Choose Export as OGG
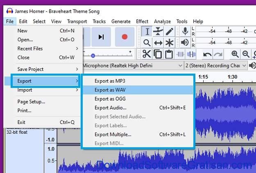 pyautogui.click(x=138, y=99)
